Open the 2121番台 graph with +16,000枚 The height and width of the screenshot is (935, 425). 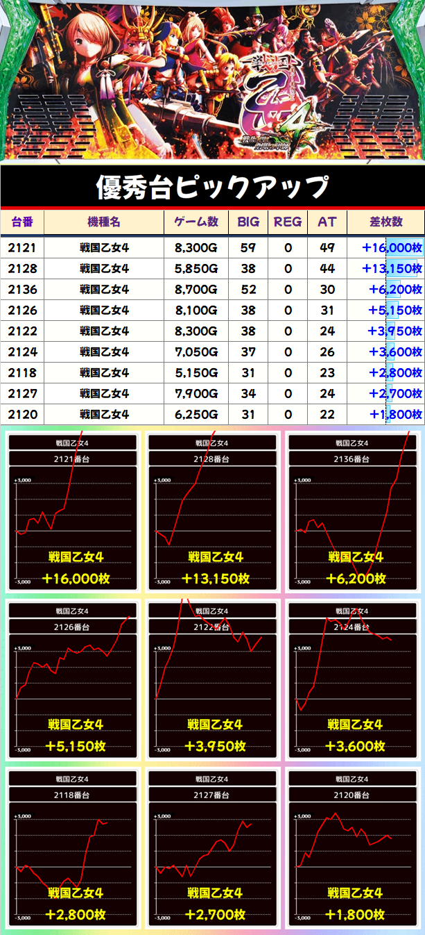click(x=73, y=511)
